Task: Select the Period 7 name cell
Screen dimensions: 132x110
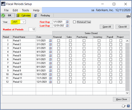Action: coord(24,63)
